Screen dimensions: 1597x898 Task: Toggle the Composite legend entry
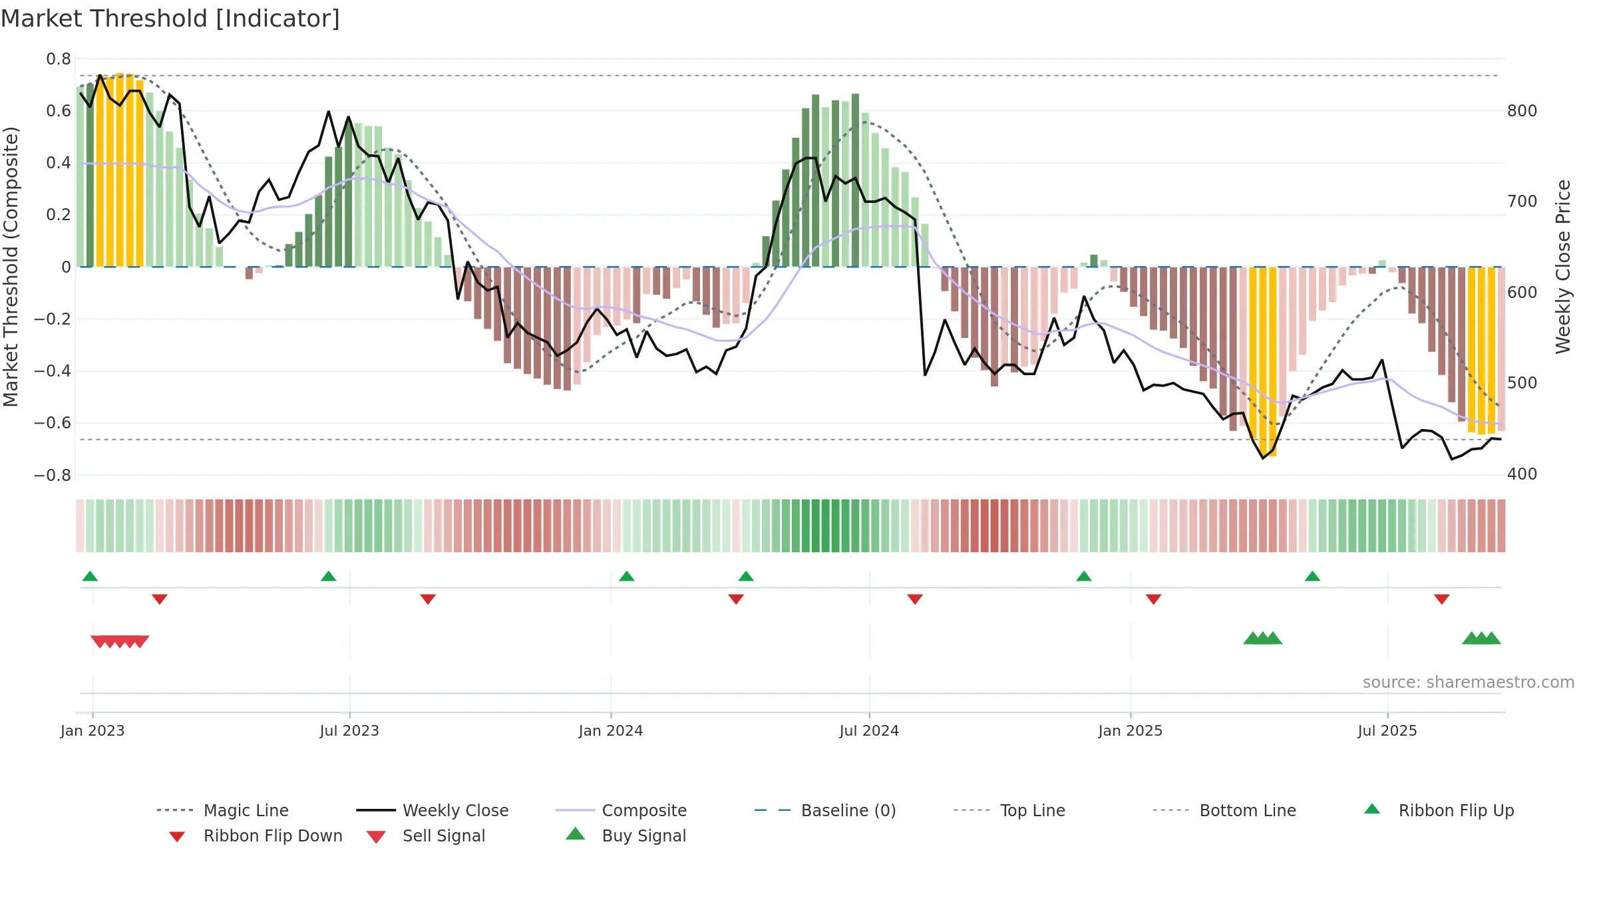621,810
